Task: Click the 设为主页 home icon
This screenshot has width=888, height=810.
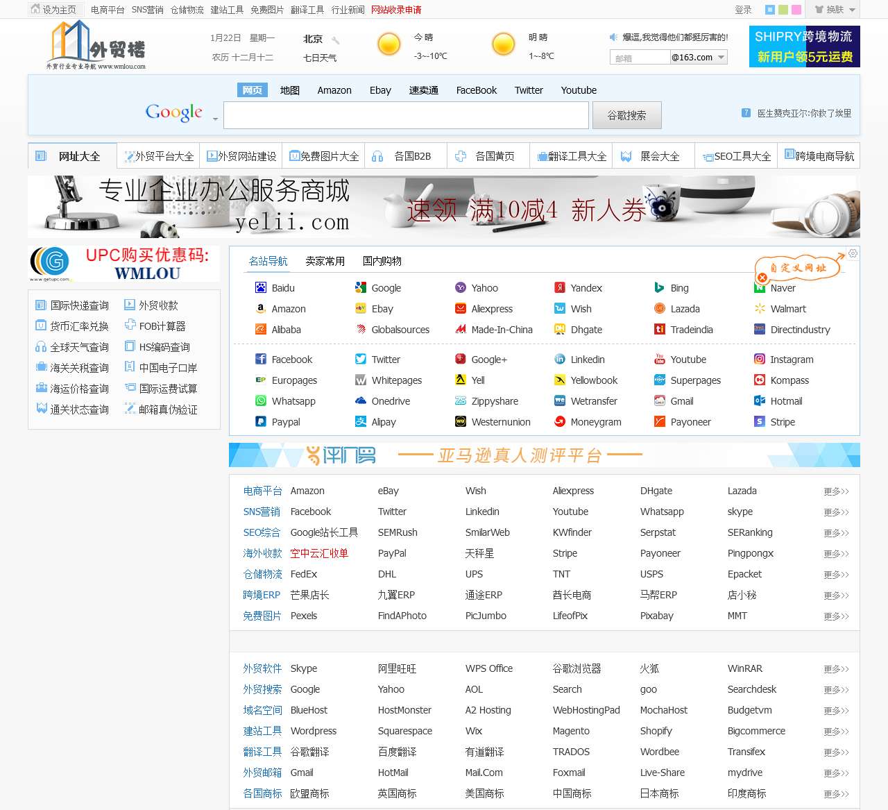Action: click(35, 9)
